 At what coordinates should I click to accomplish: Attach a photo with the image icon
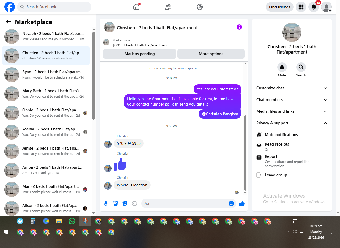click(x=115, y=203)
